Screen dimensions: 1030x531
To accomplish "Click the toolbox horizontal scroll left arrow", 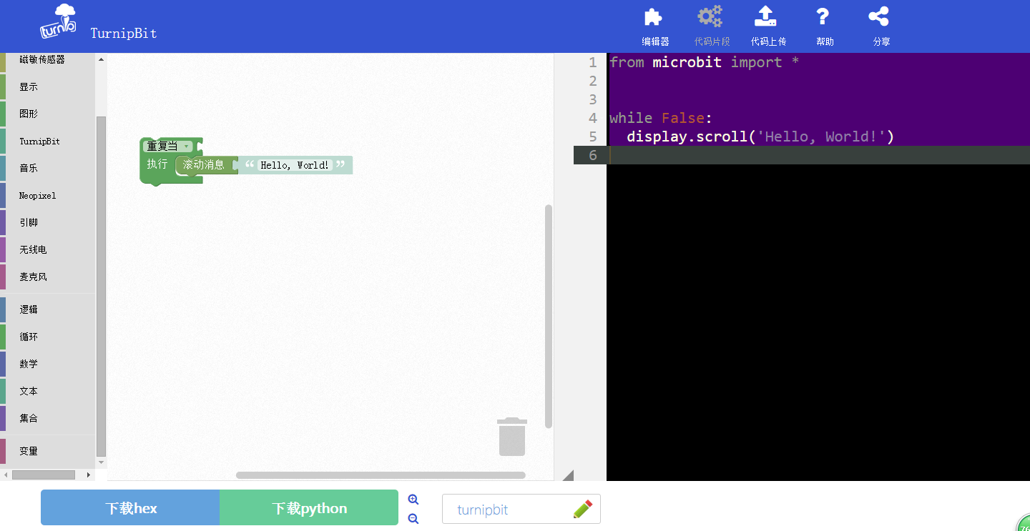I will coord(6,475).
